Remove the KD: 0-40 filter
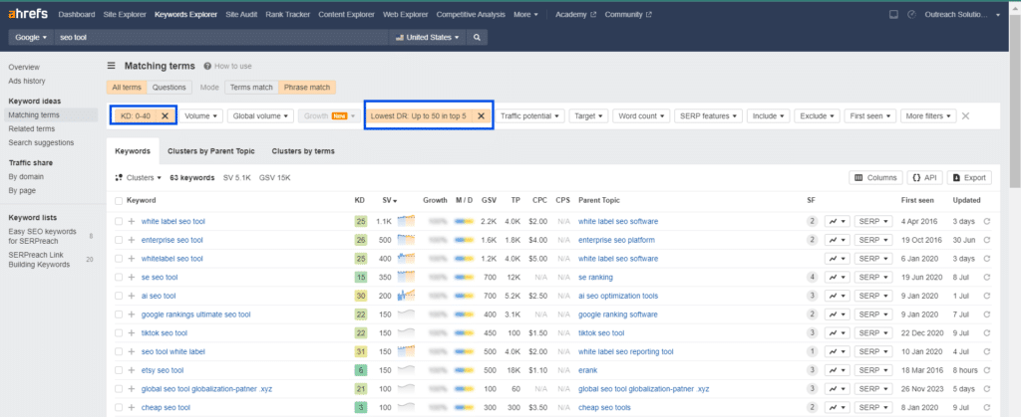This screenshot has height=417, width=1021. click(165, 115)
